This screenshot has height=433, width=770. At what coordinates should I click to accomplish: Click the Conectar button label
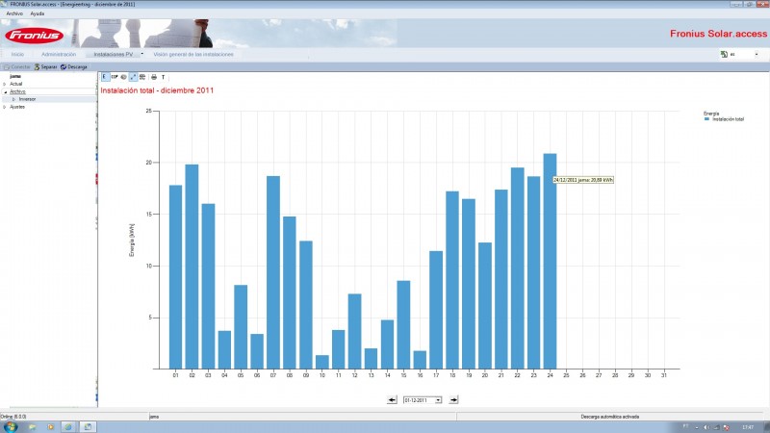pos(20,66)
